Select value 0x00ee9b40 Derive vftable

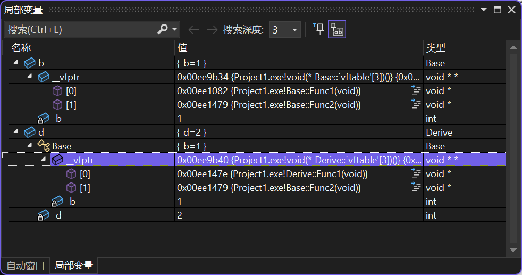299,160
